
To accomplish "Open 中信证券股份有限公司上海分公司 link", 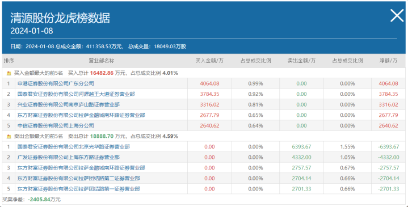I will pos(56,125).
